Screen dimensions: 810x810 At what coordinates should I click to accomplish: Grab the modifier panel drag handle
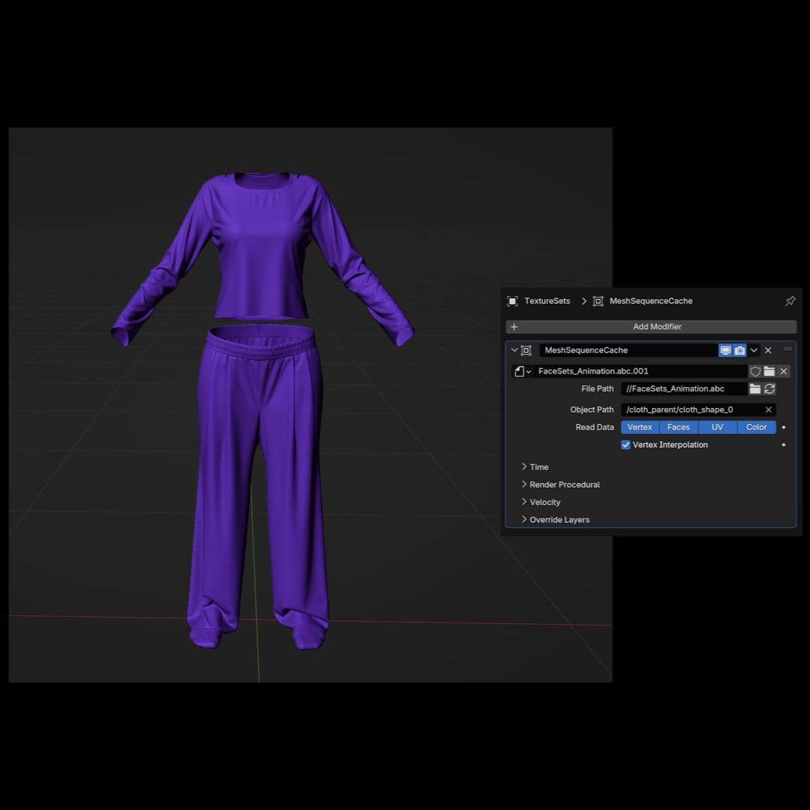tap(787, 349)
